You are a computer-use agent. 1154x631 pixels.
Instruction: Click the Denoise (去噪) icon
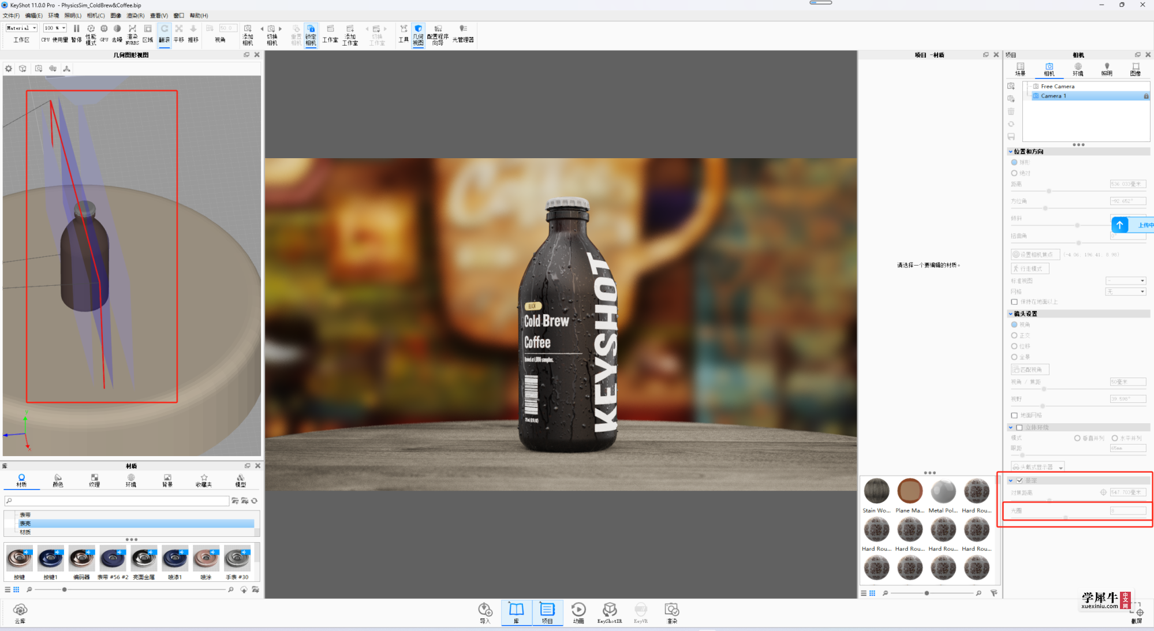[x=117, y=29]
